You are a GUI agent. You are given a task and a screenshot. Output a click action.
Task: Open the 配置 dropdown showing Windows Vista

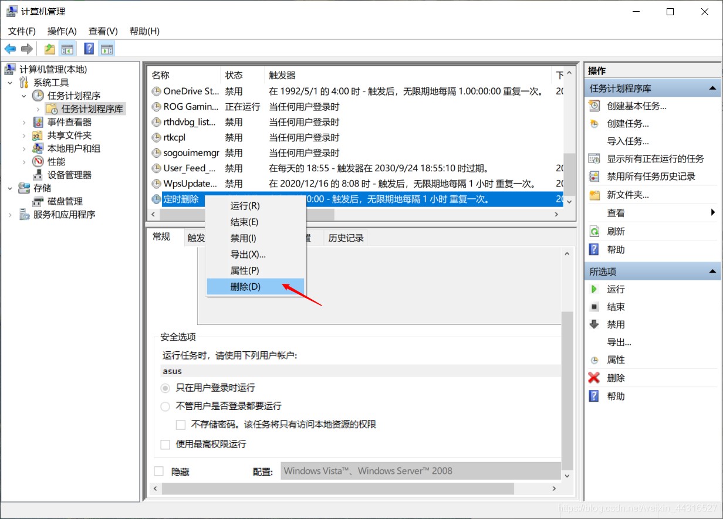click(421, 471)
